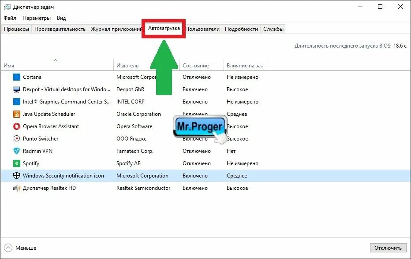The height and width of the screenshot is (259, 411).
Task: Click Отключено status in Cortana row
Action: 197,77
